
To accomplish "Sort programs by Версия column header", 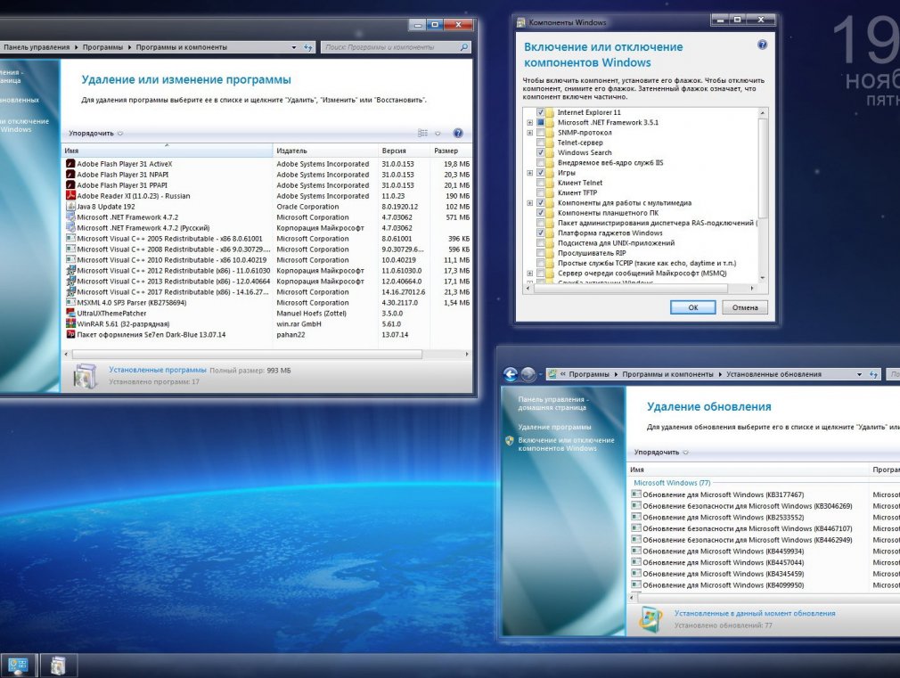I will [x=404, y=151].
